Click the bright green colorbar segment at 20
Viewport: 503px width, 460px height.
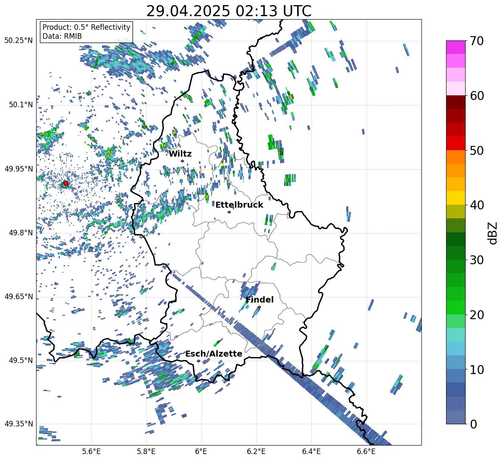pos(455,307)
